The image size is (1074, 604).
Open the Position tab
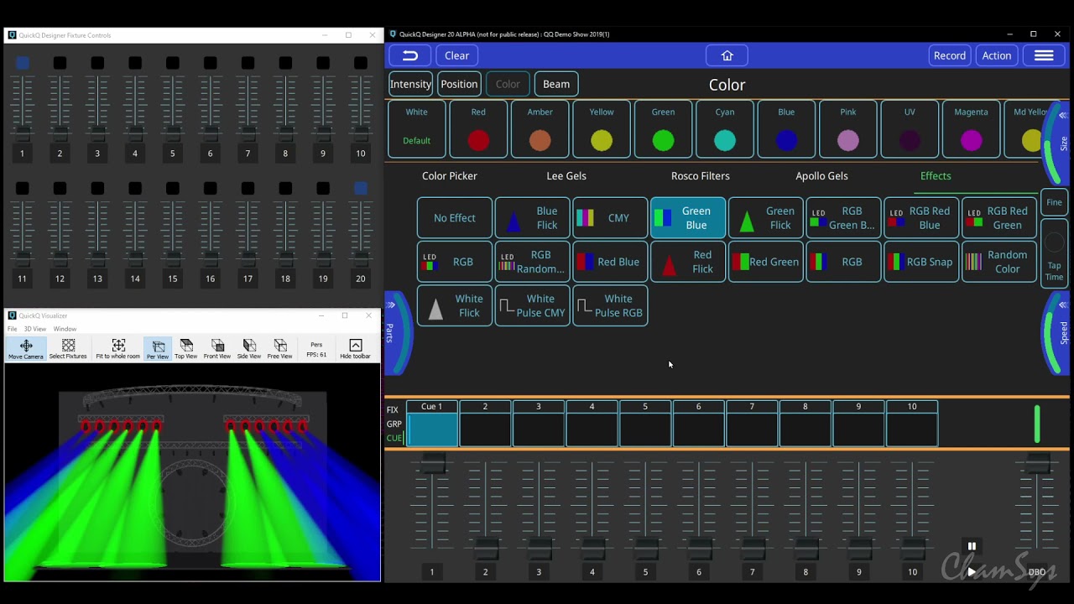pos(459,84)
